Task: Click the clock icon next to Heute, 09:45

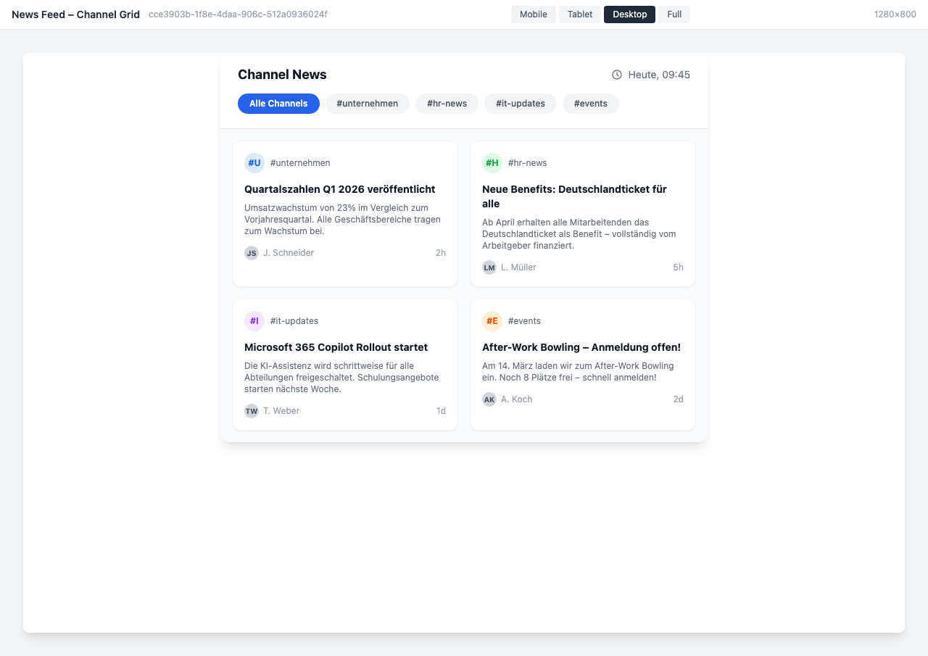Action: pos(617,75)
